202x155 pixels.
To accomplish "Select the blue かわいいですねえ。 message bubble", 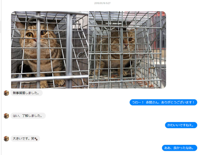I will pos(181,125).
